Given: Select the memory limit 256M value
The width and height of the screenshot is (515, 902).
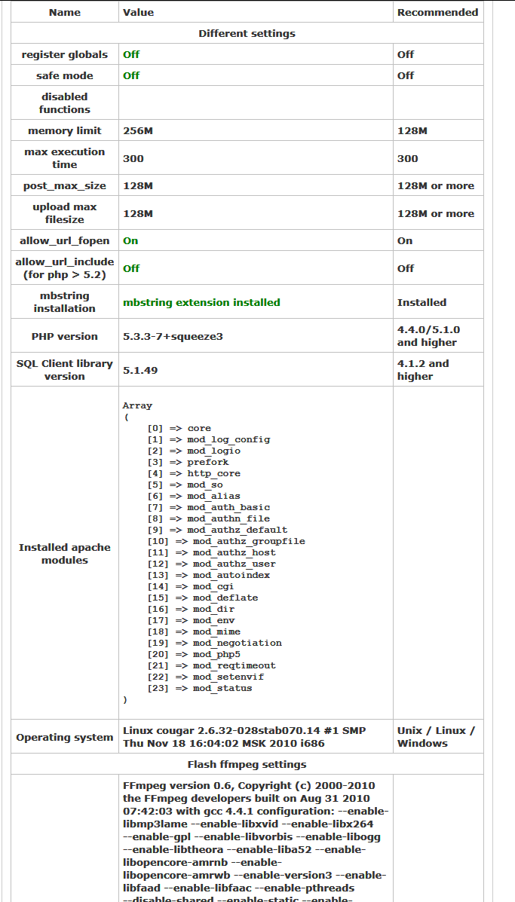Looking at the screenshot, I should (138, 130).
